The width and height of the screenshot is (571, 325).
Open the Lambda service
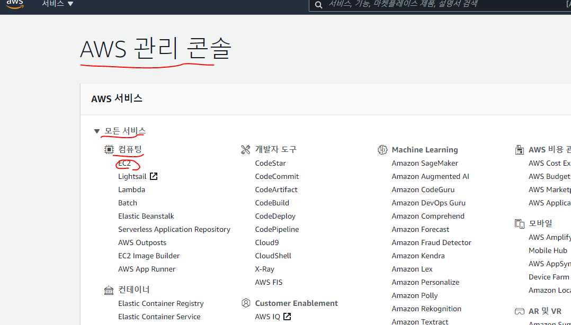(x=131, y=189)
